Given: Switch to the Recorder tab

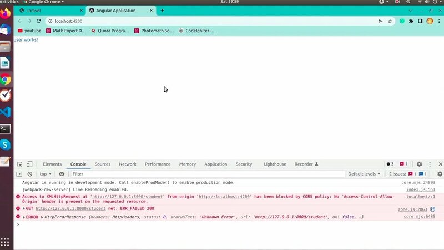Looking at the screenshot, I should [306, 164].
